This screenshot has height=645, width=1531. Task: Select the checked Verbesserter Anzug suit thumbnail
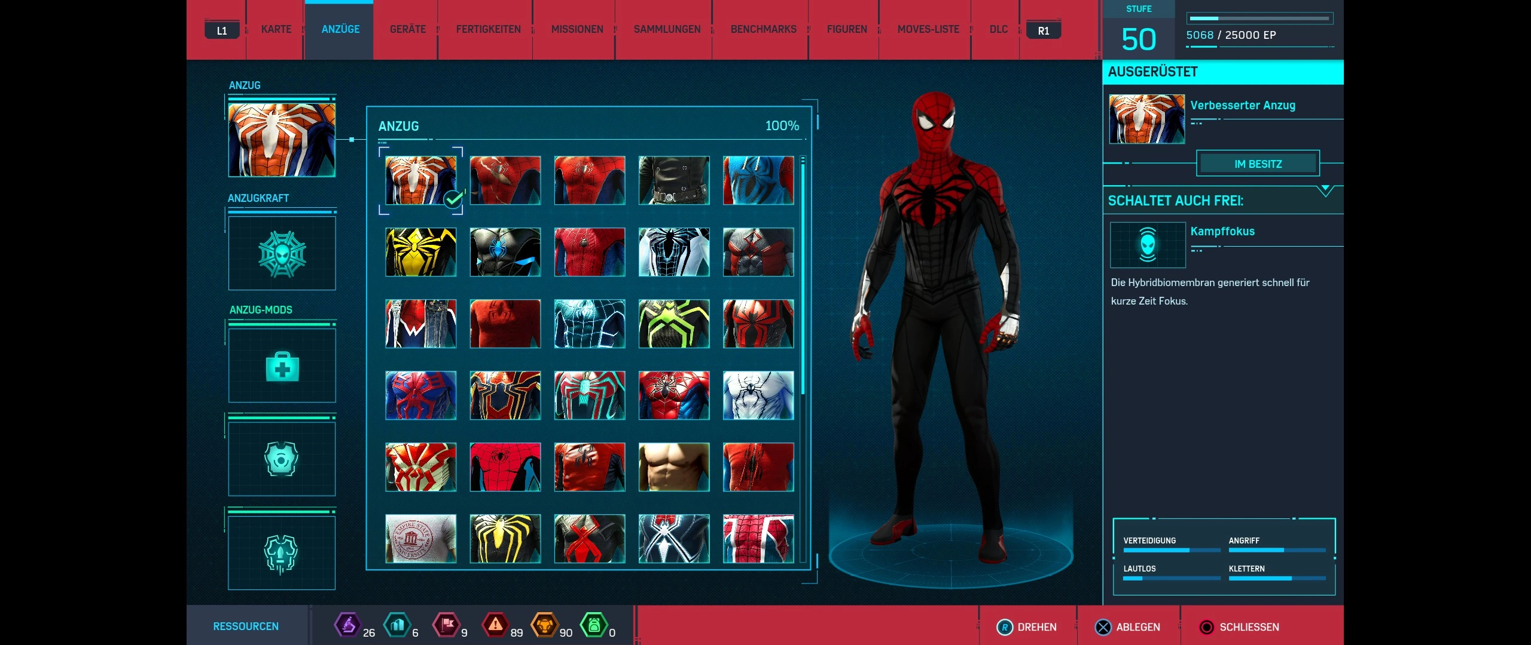[x=421, y=180]
